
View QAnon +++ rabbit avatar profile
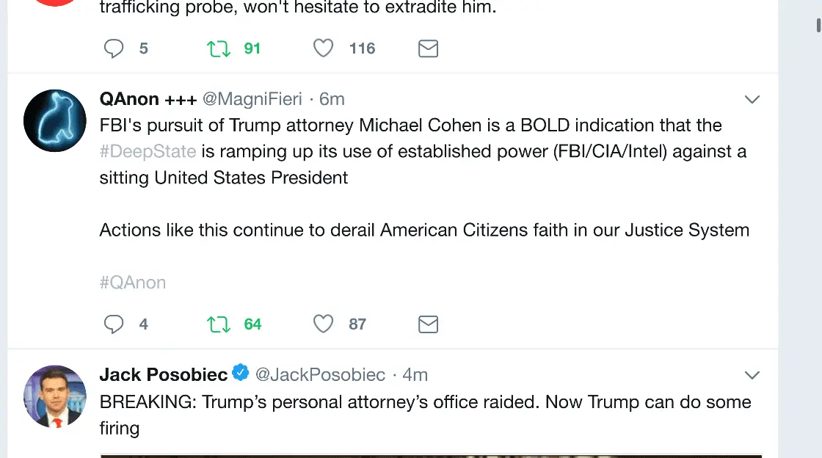55,120
